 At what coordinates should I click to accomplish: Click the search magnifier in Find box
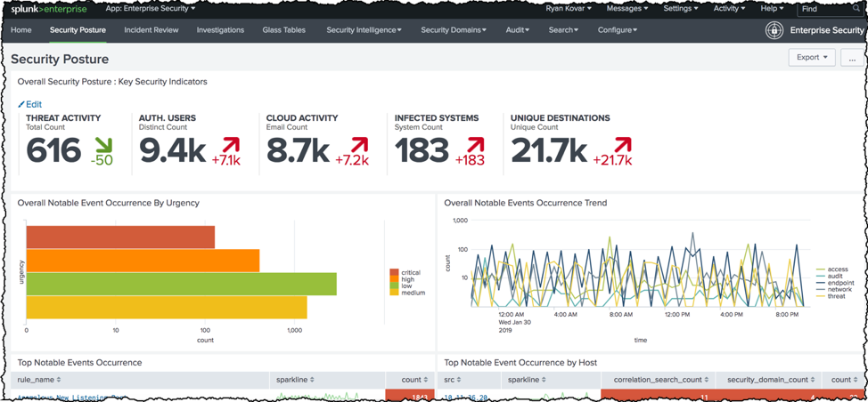click(x=857, y=10)
